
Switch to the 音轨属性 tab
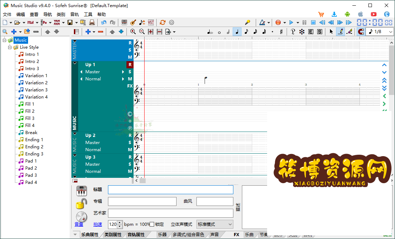(x=136, y=234)
